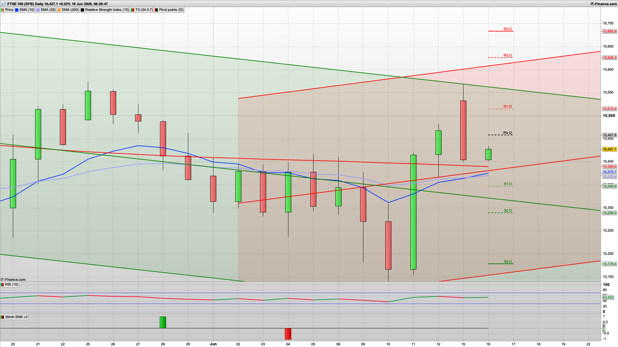
Task: Click the tall green candle on 11 June
Action: tap(413, 212)
